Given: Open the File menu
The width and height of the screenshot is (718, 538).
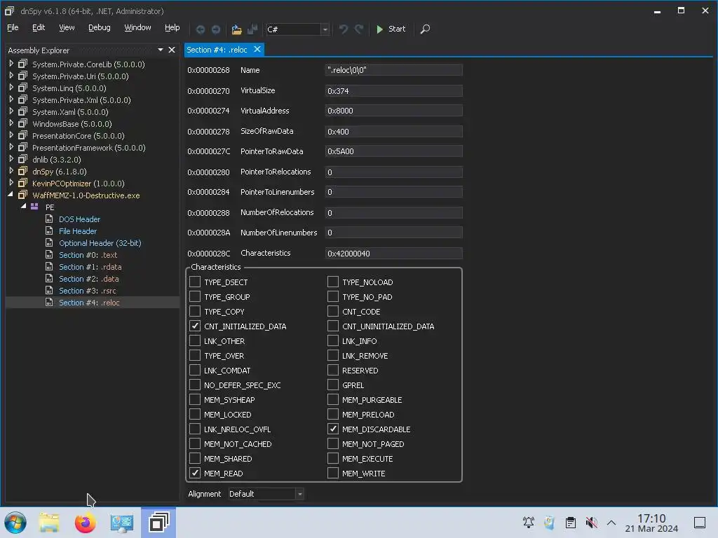Looking at the screenshot, I should [13, 27].
